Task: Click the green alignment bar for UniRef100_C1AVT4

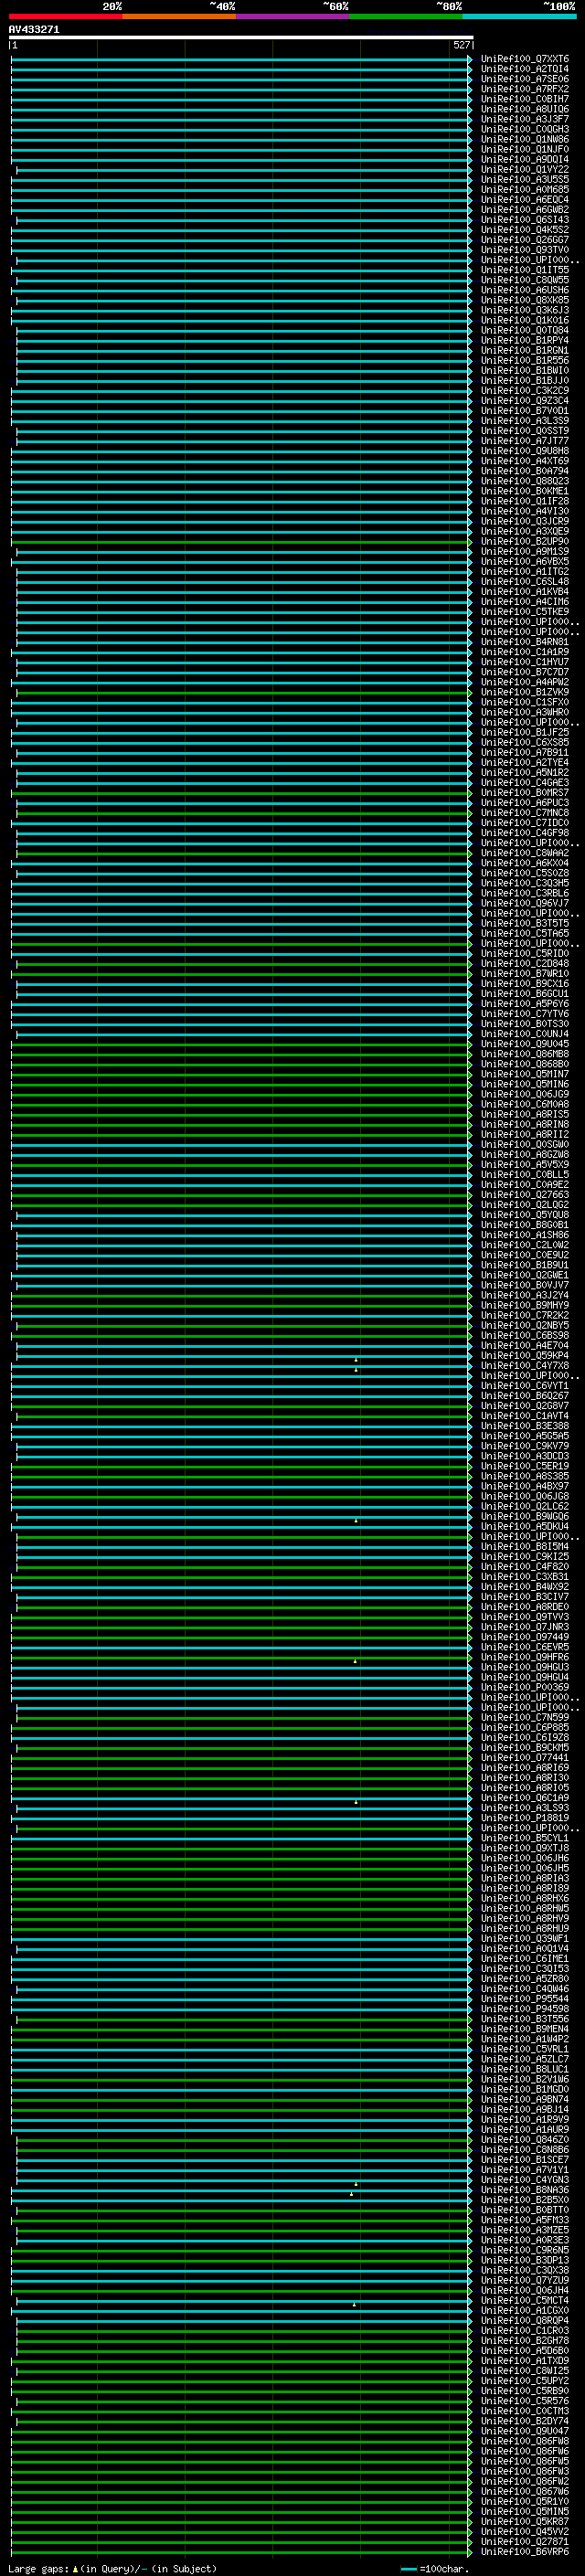Action: pyautogui.click(x=240, y=1416)
